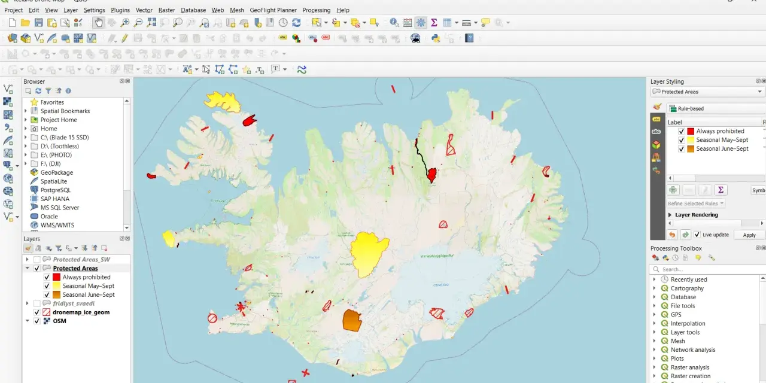This screenshot has height=383, width=766.
Task: Click the Add rule green plus button
Action: click(673, 190)
